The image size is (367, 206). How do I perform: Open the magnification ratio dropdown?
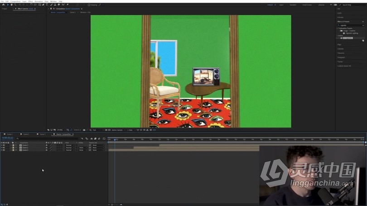pyautogui.click(x=61, y=130)
